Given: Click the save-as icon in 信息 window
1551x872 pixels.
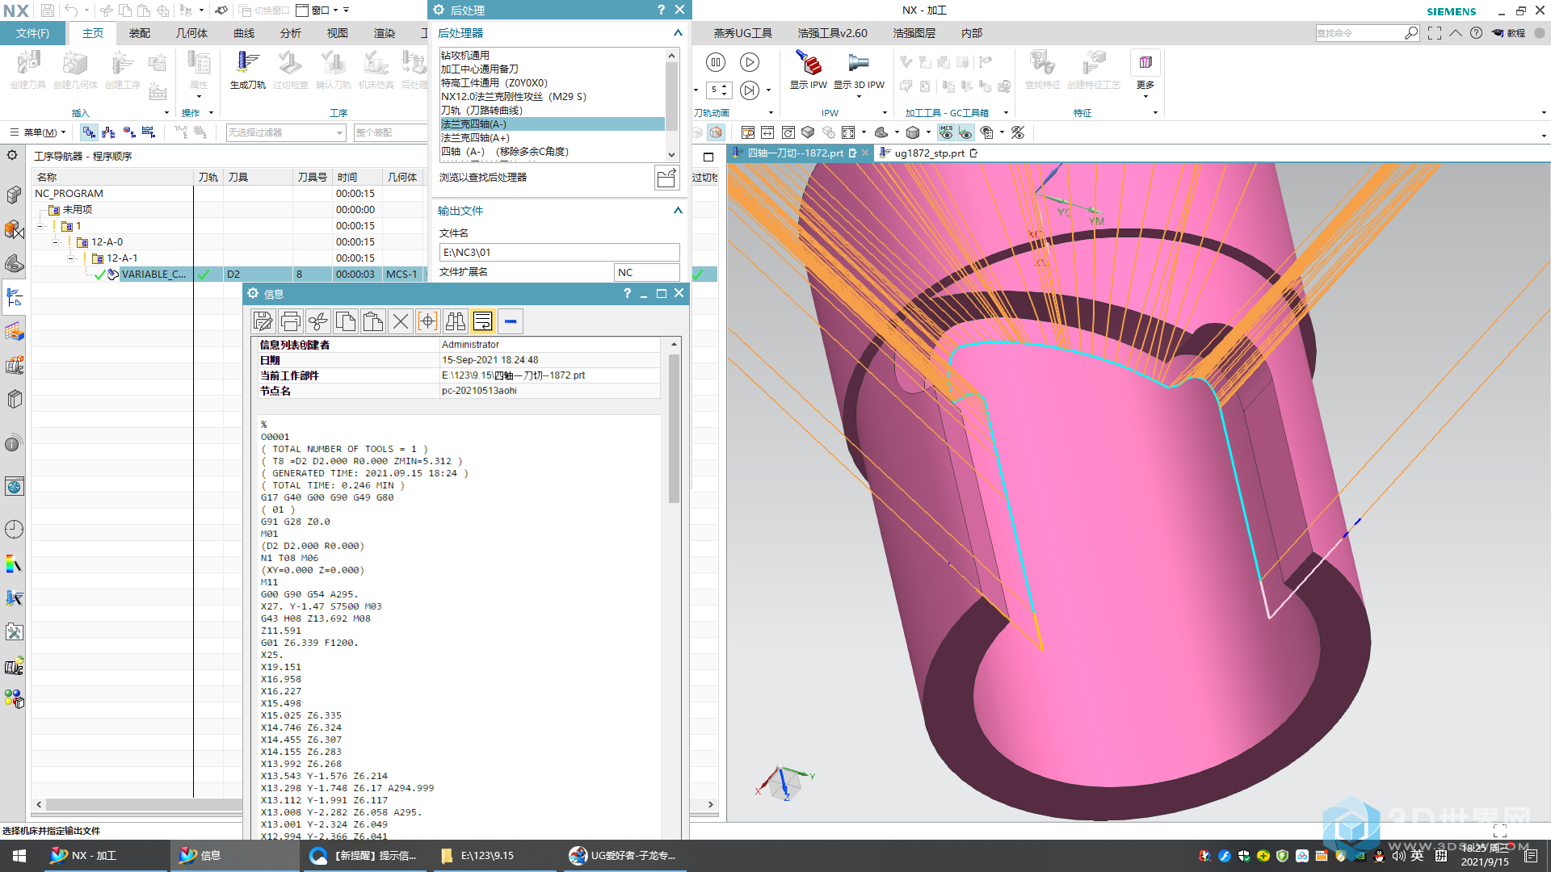Looking at the screenshot, I should pyautogui.click(x=263, y=321).
